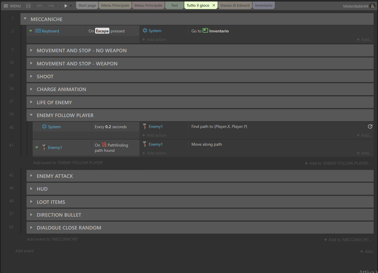Click Add event to 'ENEMY FOLLOW PLAYER'

click(68, 163)
